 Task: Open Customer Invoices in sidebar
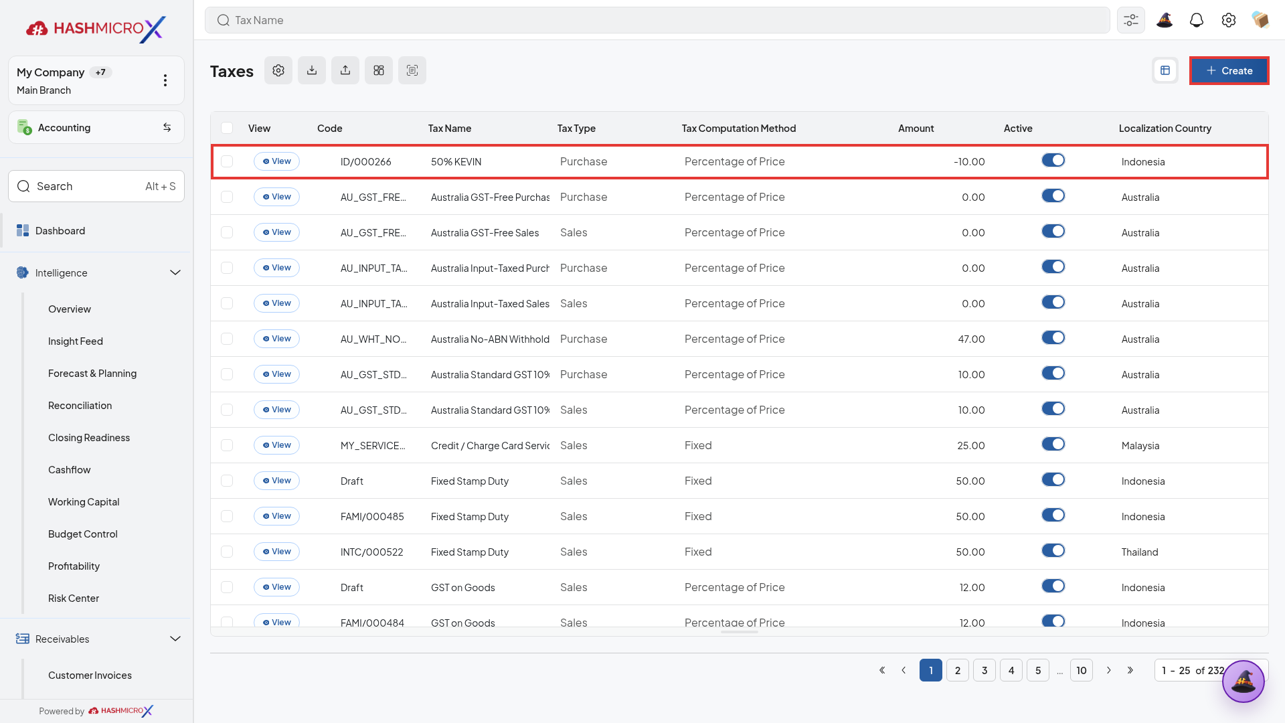[x=90, y=675]
